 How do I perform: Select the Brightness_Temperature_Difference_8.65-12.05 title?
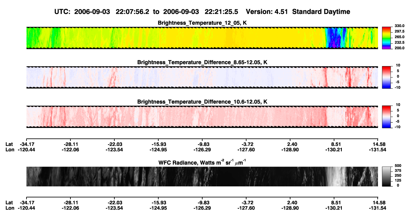202,62
